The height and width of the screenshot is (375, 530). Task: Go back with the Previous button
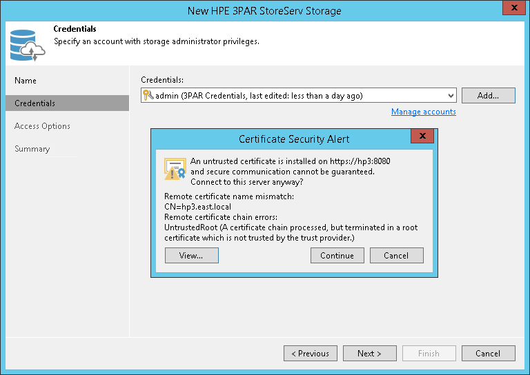coord(310,354)
